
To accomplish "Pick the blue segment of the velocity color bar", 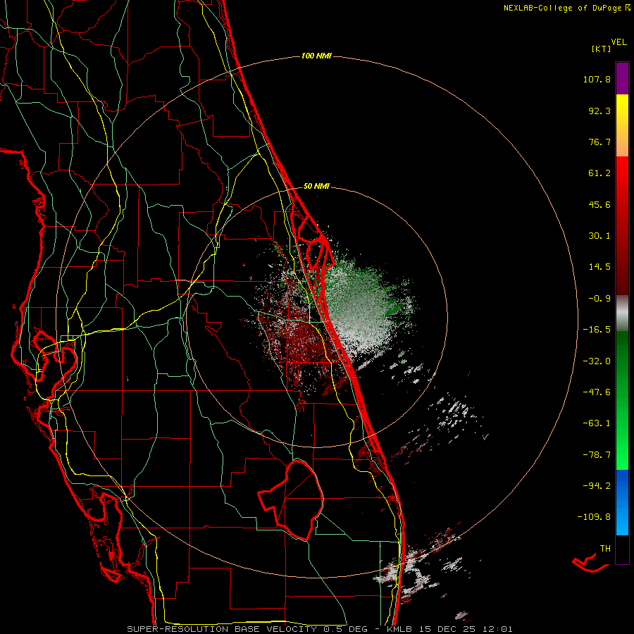I will [622, 502].
